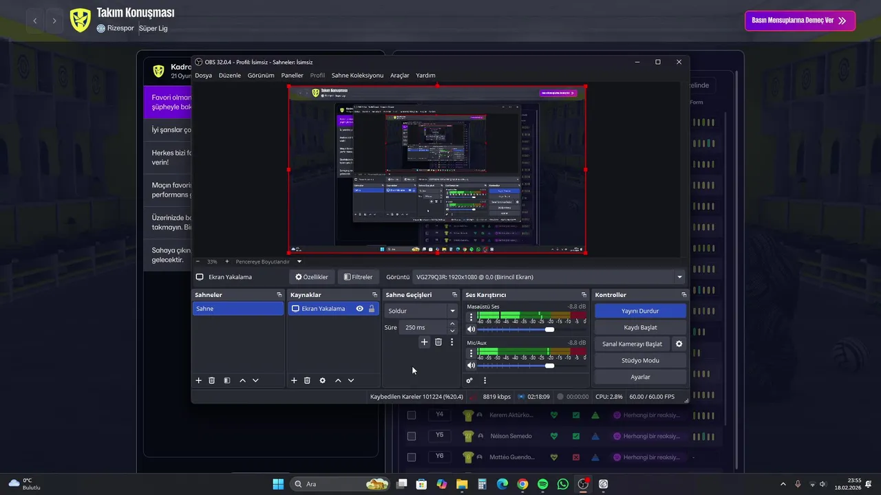
Task: Open the Dosya menu in OBS
Action: (203, 76)
